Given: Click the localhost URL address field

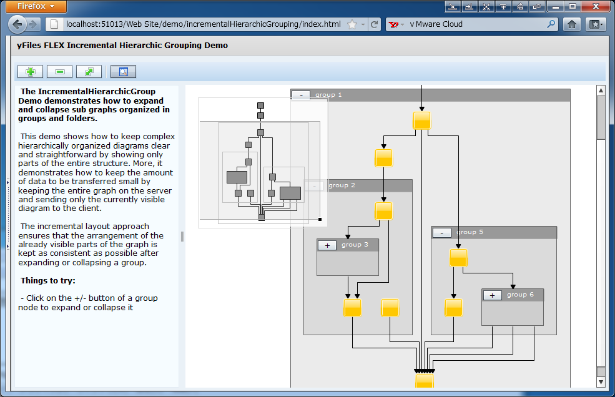Looking at the screenshot, I should point(203,24).
